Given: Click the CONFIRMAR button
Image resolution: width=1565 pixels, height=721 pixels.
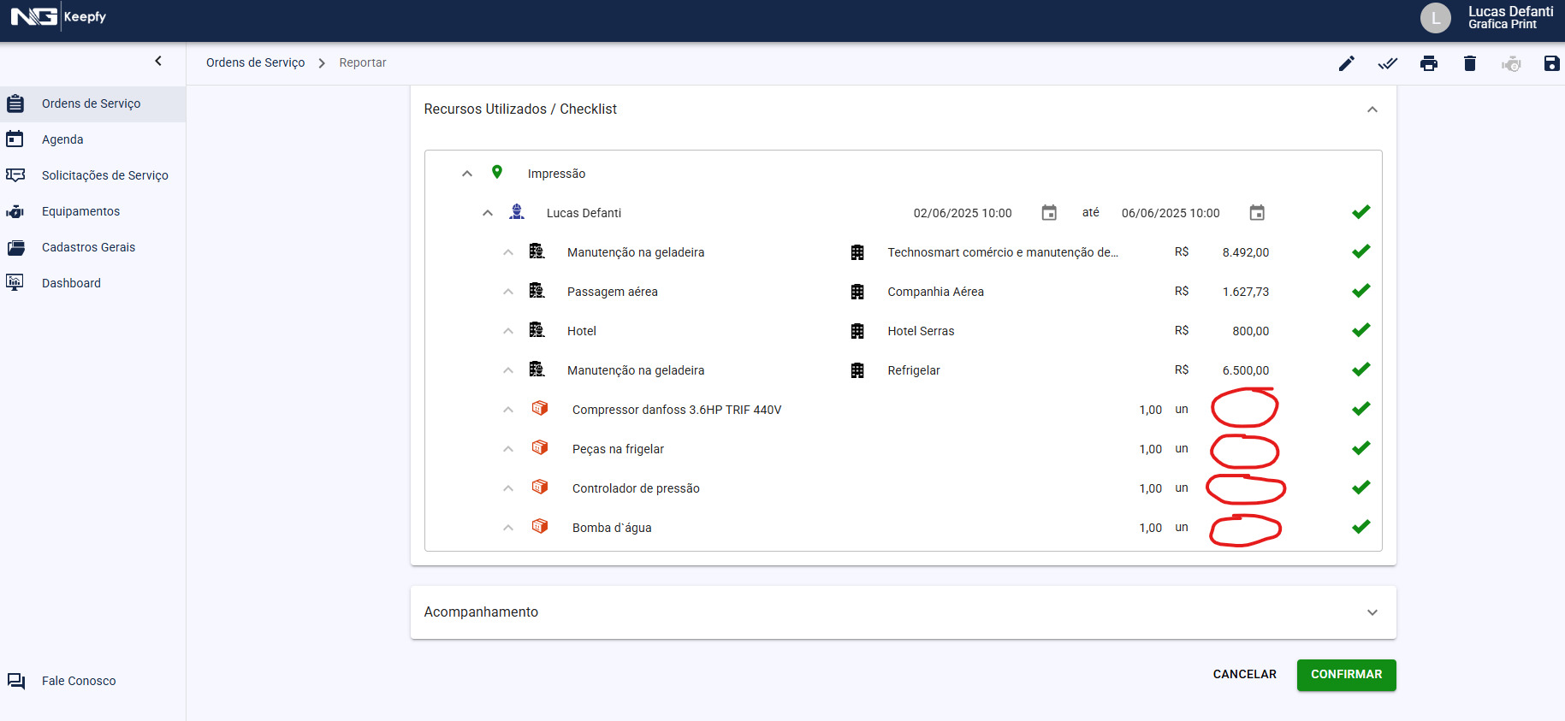Looking at the screenshot, I should click(1346, 675).
